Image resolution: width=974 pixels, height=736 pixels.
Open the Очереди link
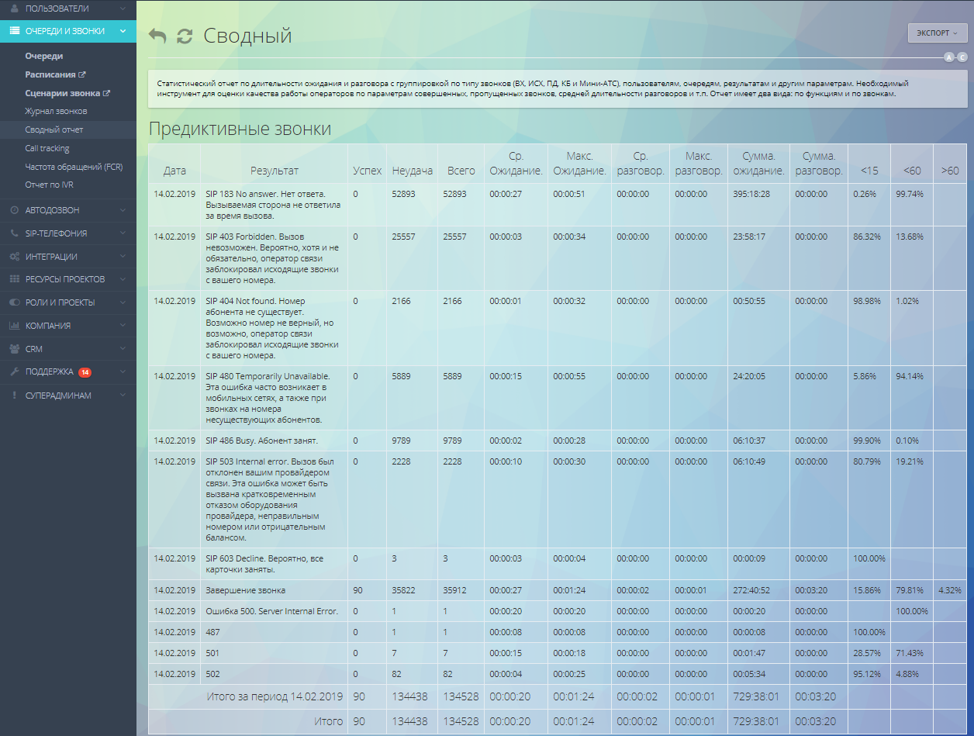(x=43, y=56)
